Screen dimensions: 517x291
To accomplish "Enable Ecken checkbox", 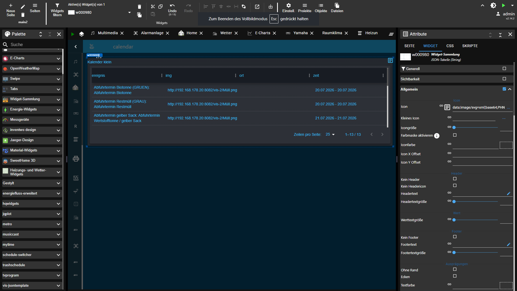I will (455, 276).
